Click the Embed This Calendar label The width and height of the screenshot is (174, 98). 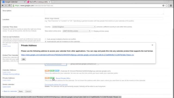pyautogui.click(x=10, y=55)
